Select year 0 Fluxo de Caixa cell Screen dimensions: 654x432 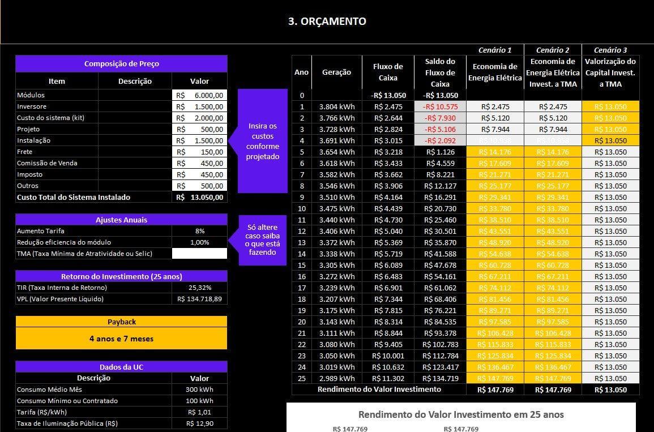388,95
